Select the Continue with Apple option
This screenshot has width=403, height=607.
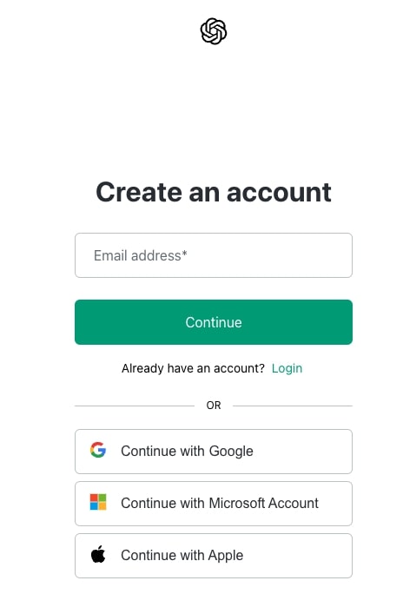pos(214,556)
